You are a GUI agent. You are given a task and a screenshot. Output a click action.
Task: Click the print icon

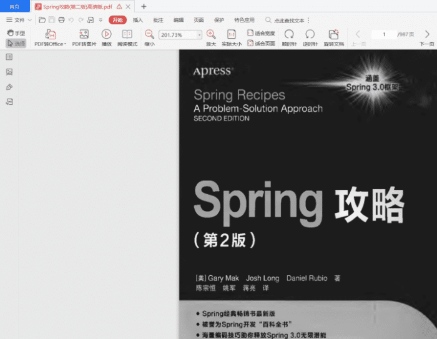61,20
